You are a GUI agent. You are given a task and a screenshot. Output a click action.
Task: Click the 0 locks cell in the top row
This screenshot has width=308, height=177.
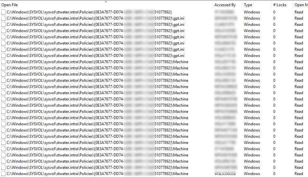point(274,12)
